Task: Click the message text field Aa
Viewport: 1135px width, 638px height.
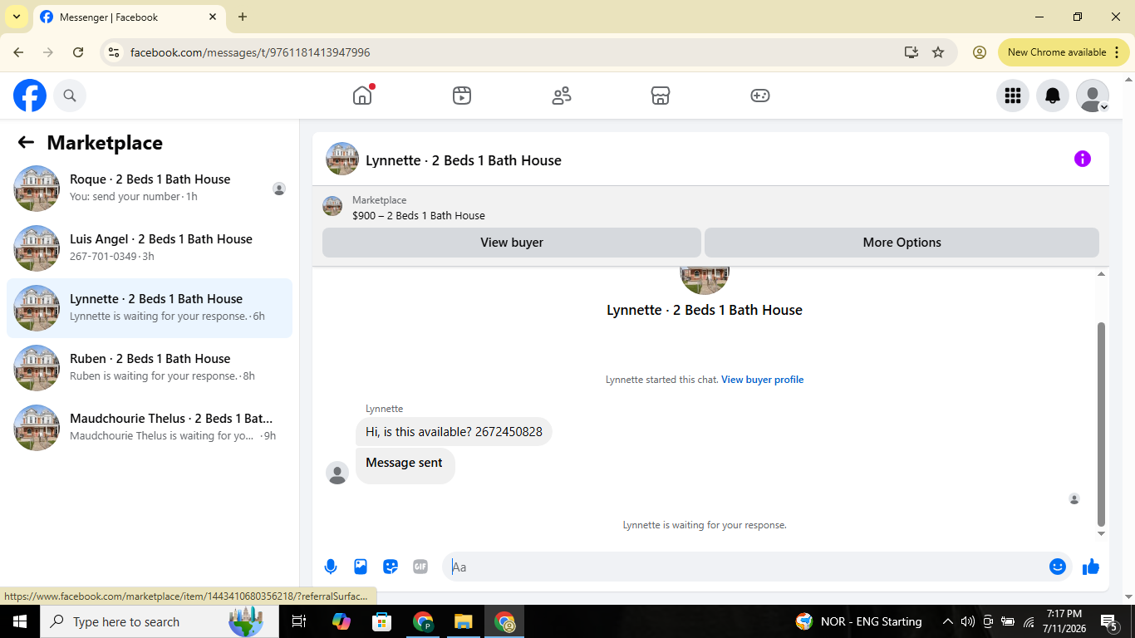Action: [x=745, y=567]
